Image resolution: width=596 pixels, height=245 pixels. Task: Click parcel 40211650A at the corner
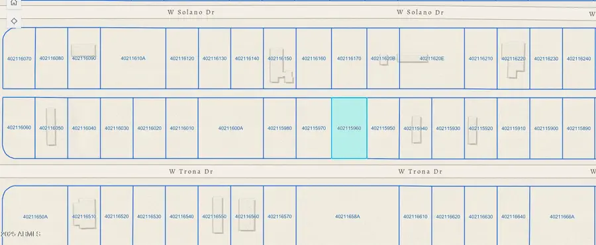click(35, 217)
